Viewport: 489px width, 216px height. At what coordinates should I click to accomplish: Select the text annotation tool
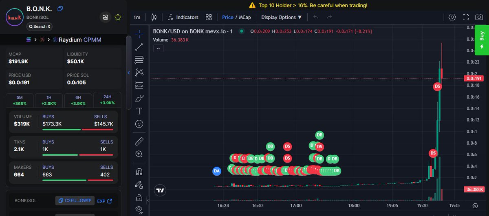139,111
